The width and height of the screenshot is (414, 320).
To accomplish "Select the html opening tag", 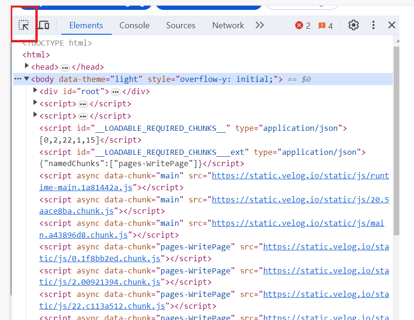I will pos(36,55).
